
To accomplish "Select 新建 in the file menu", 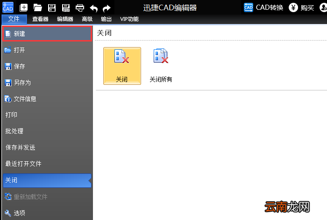I will coord(47,34).
